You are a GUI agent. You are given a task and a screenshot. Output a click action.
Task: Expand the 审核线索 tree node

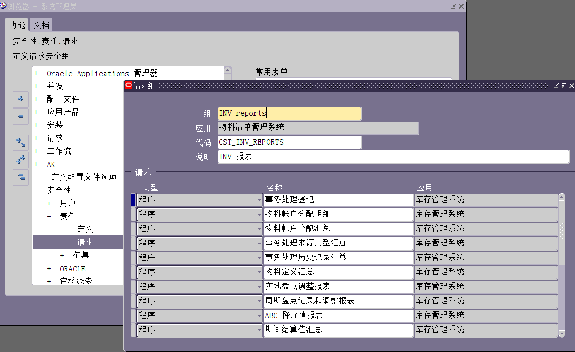click(49, 281)
